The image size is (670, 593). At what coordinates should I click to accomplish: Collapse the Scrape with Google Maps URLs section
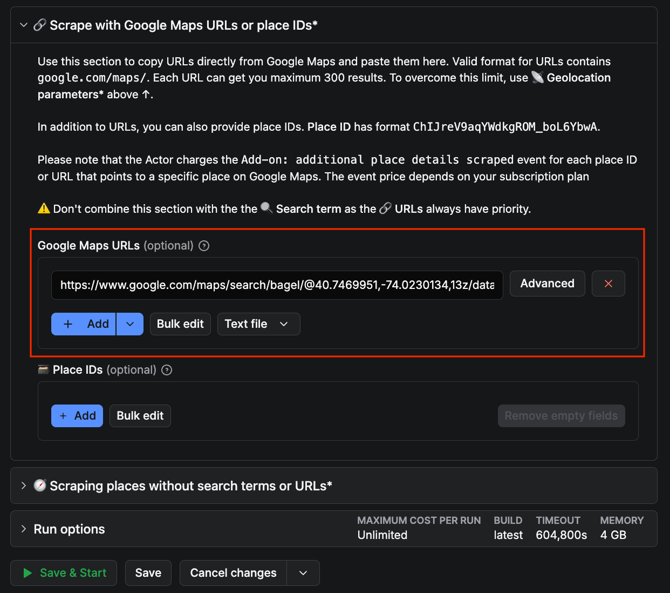click(x=24, y=25)
